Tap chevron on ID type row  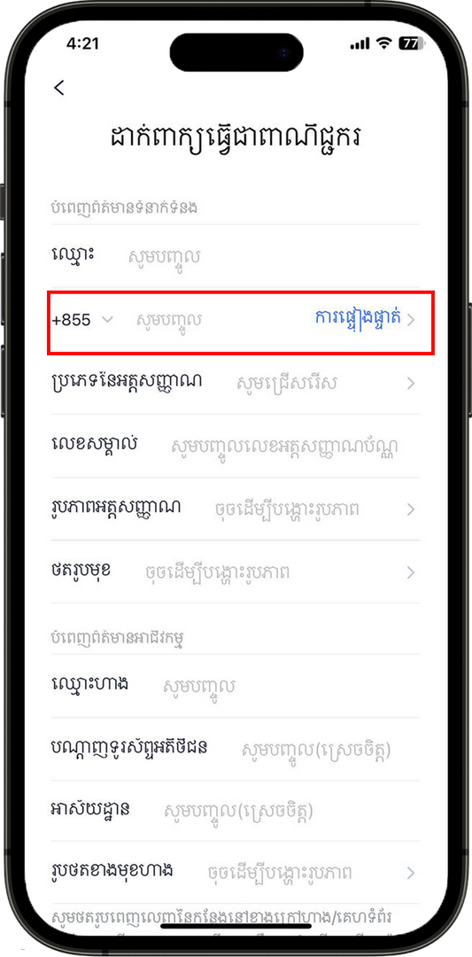tap(411, 384)
